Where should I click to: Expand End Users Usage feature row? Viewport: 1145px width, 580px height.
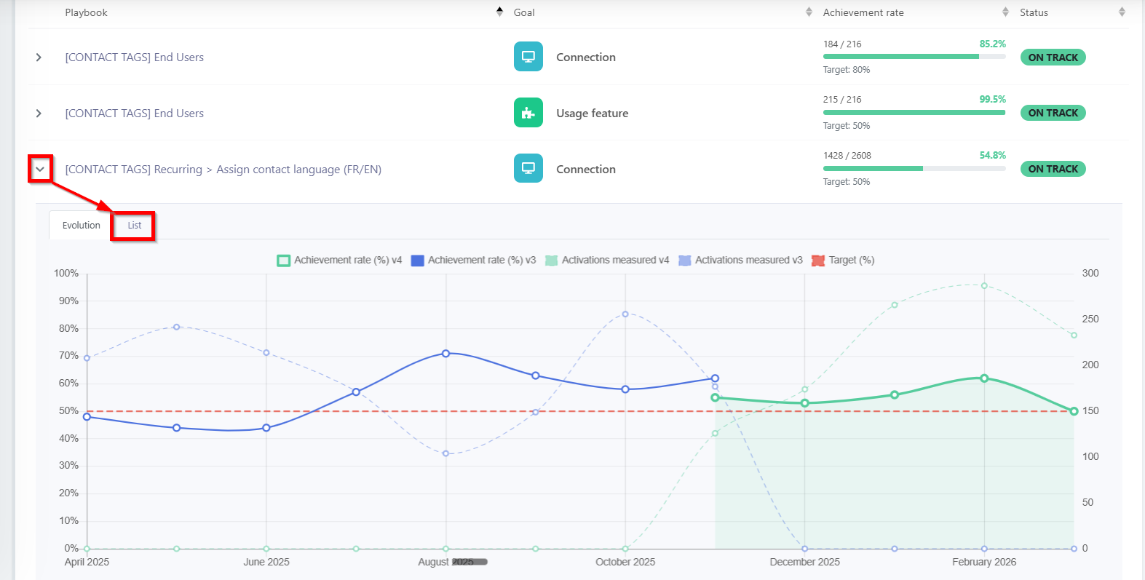click(39, 114)
